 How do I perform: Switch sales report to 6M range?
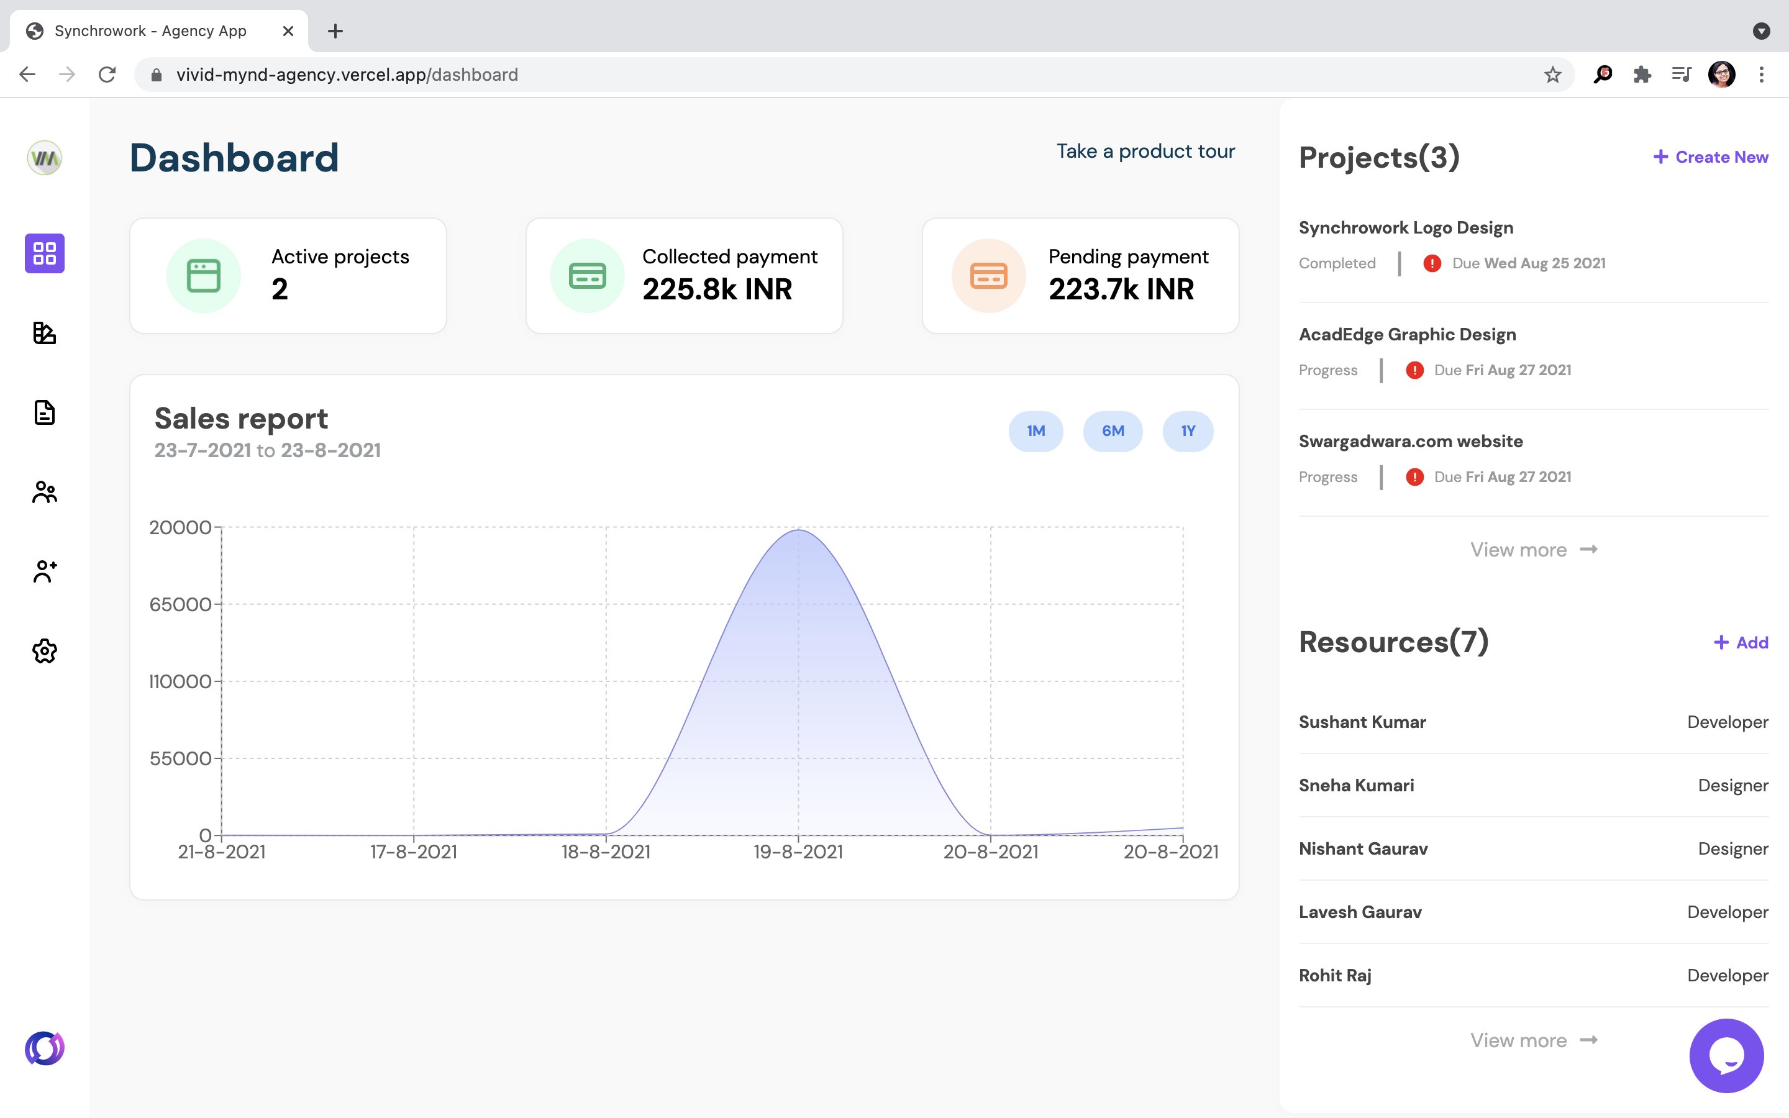[x=1112, y=431]
